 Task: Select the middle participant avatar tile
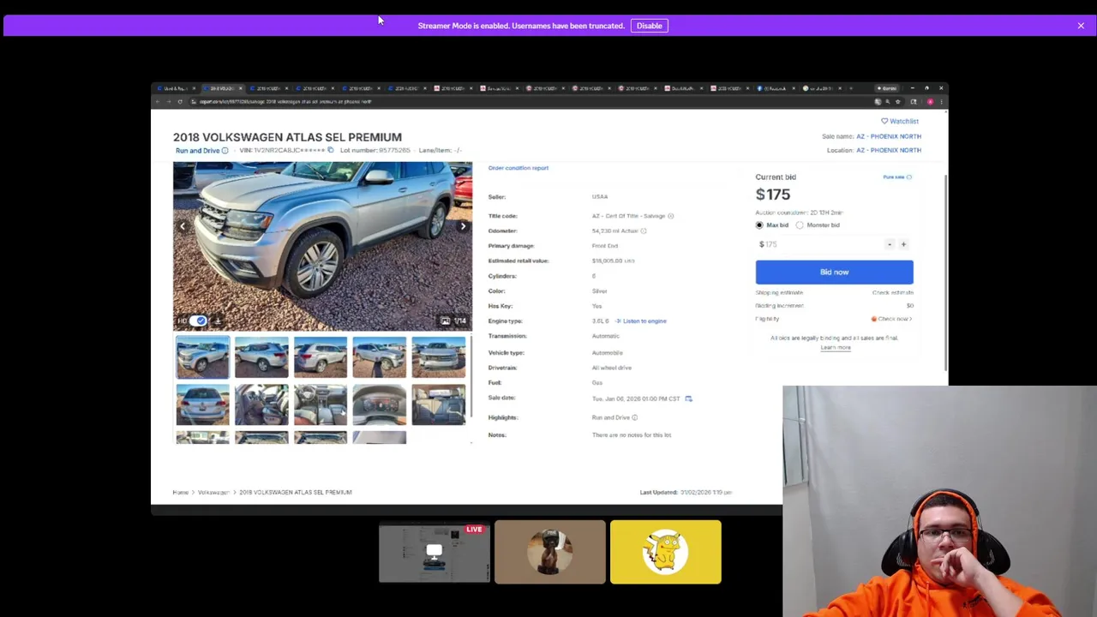click(550, 552)
